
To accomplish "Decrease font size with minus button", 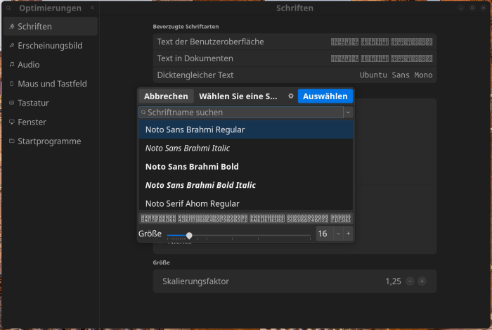I will 338,234.
